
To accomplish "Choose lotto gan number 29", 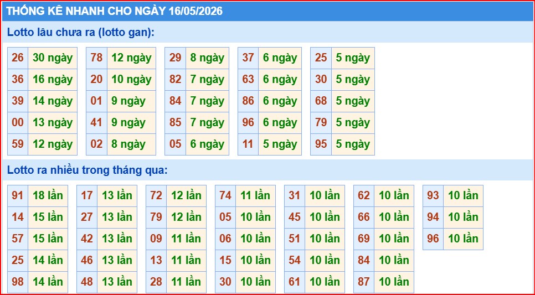I will click(176, 58).
